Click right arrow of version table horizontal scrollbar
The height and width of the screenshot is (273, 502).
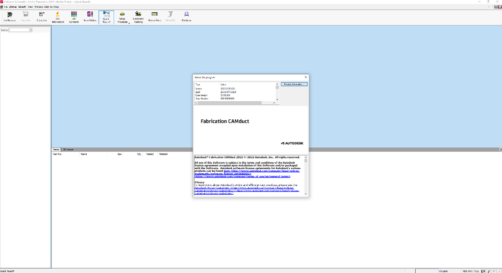pyautogui.click(x=274, y=103)
